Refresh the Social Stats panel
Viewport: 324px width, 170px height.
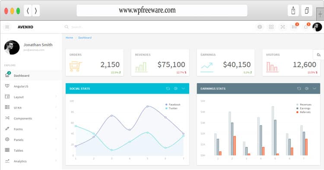[x=168, y=88]
